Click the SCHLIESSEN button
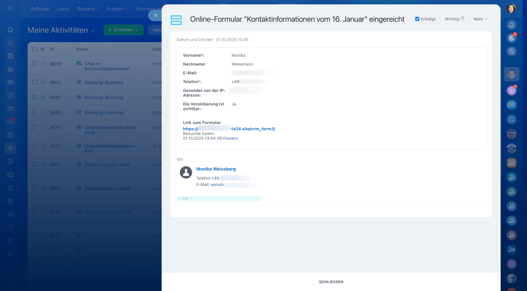Screen dimensions: 527x291 click(x=331, y=282)
